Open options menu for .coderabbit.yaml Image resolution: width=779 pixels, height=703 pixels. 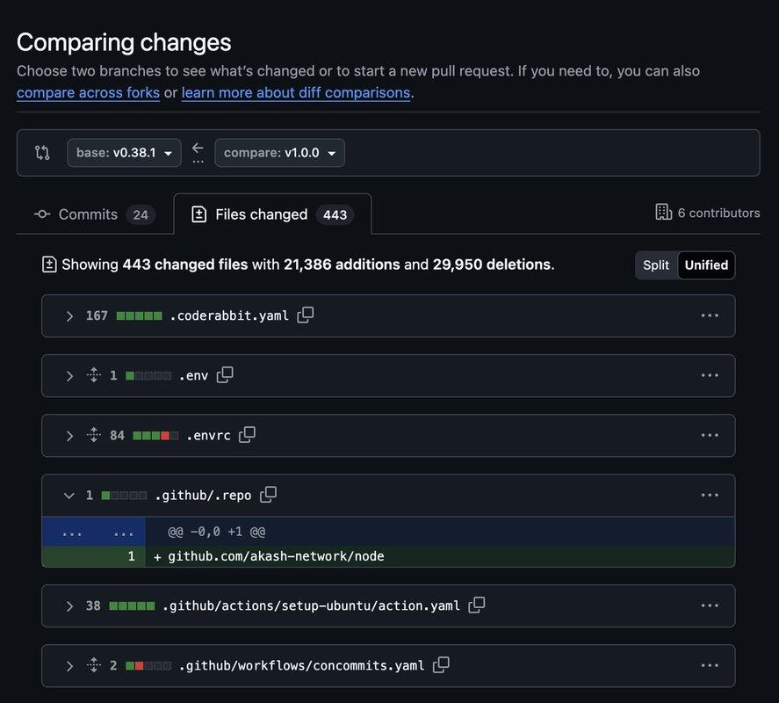pos(710,315)
